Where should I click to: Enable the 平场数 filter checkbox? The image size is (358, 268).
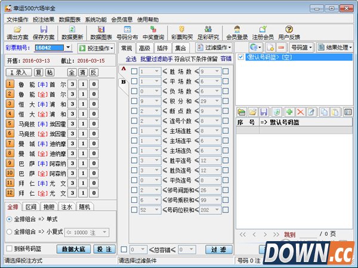pyautogui.click(x=134, y=81)
